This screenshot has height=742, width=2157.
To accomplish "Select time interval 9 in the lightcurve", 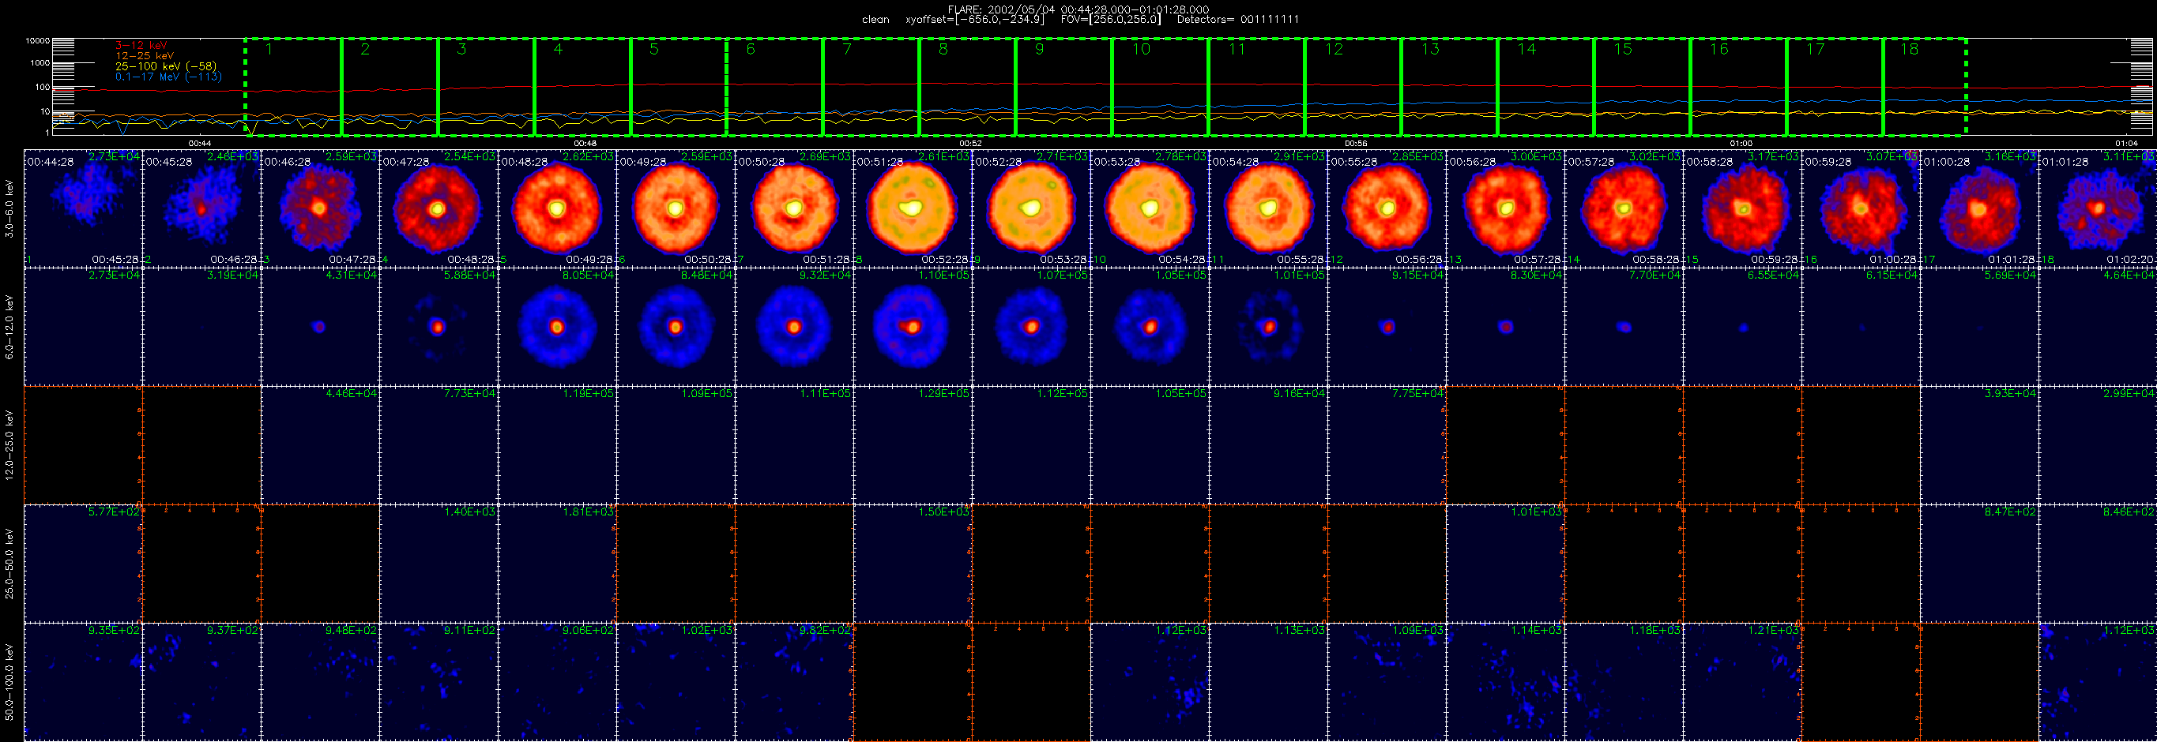I will point(1063,86).
